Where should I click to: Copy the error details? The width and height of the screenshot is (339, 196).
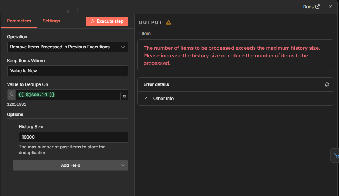point(327,84)
